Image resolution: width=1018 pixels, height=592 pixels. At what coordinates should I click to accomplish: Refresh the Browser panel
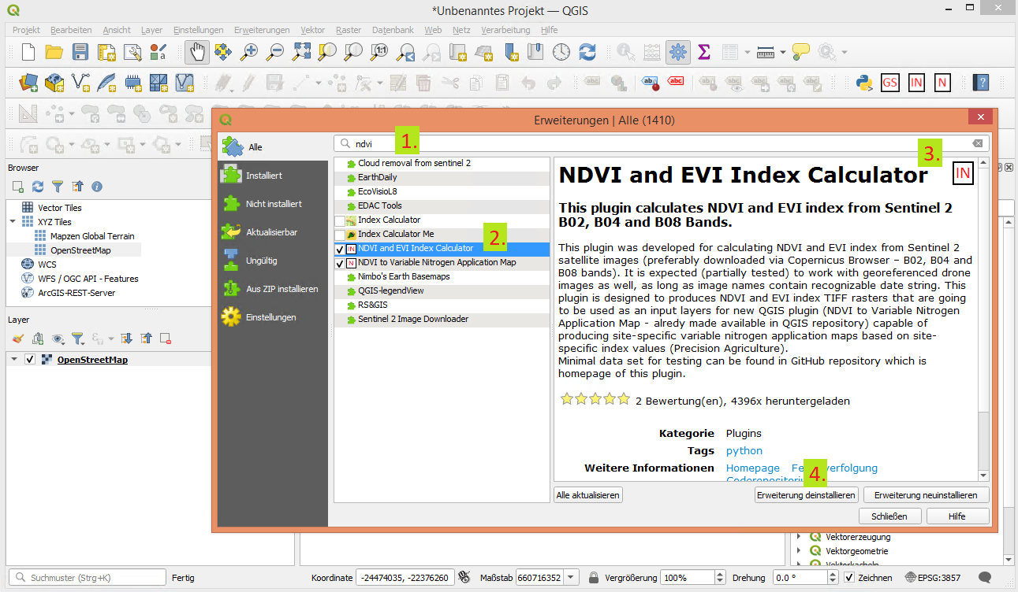38,187
